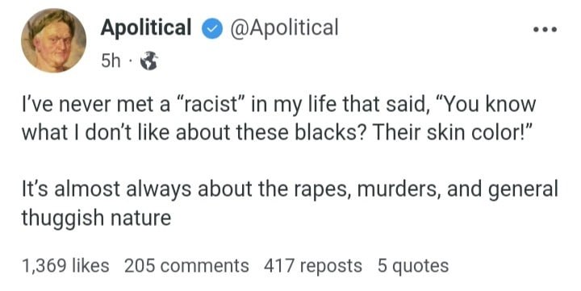The height and width of the screenshot is (291, 581).
Task: Open Apolitical's profile picture
Action: [54, 40]
